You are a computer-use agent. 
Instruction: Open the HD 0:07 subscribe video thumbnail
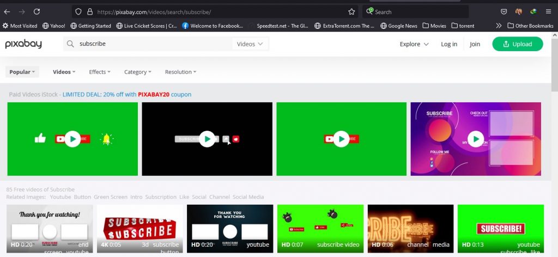pos(320,229)
